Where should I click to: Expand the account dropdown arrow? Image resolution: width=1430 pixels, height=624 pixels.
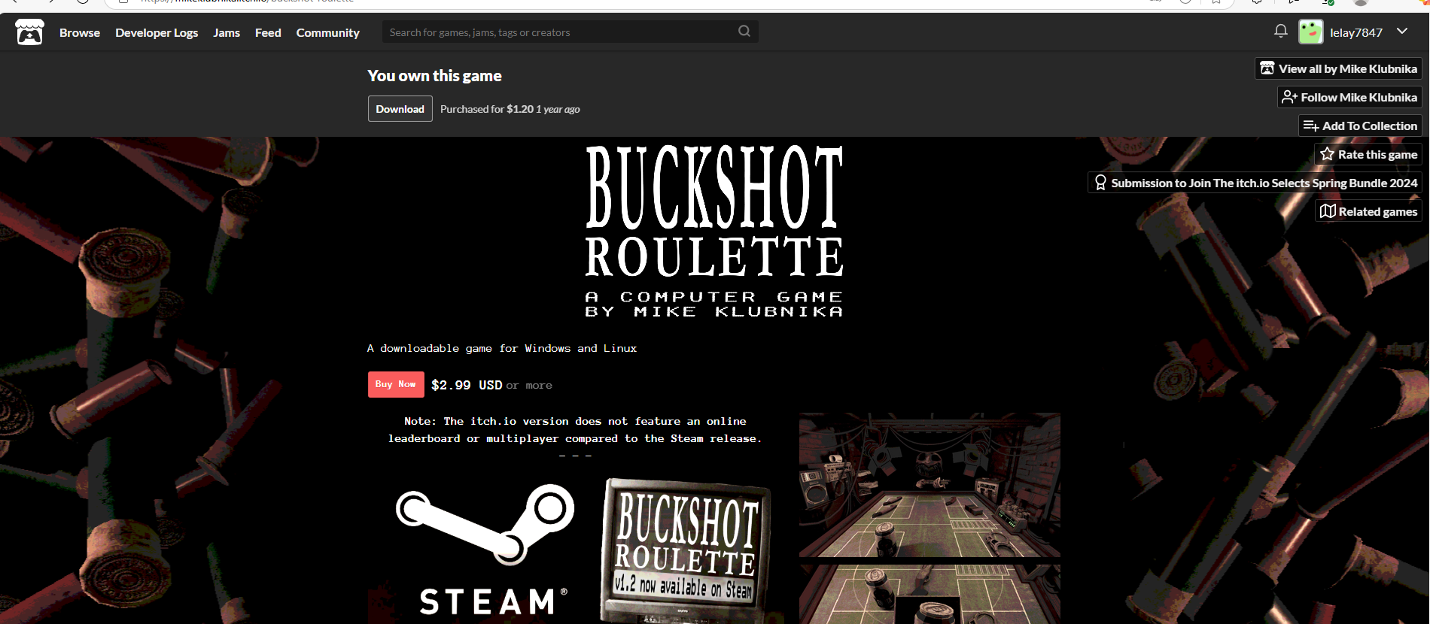1402,32
